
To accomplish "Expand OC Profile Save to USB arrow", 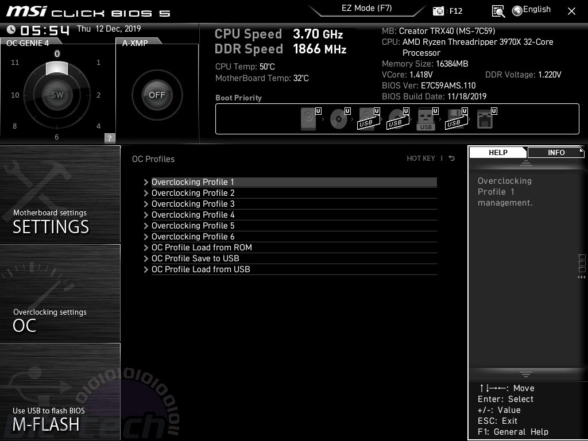I will 146,258.
